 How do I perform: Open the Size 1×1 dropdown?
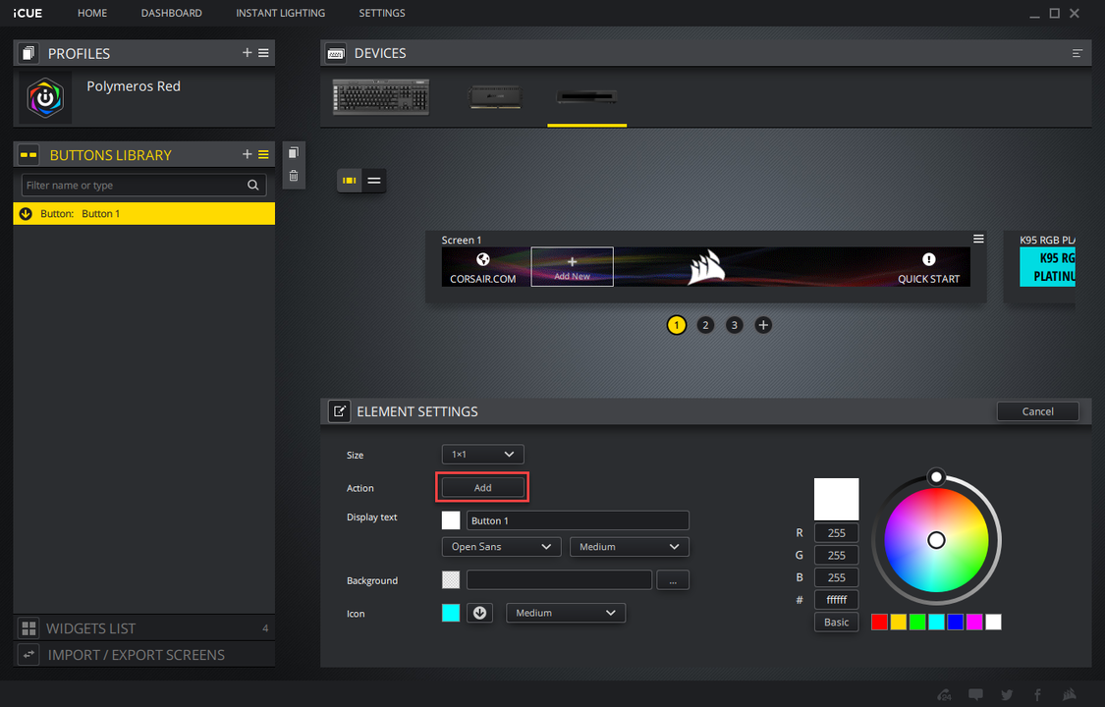[482, 455]
